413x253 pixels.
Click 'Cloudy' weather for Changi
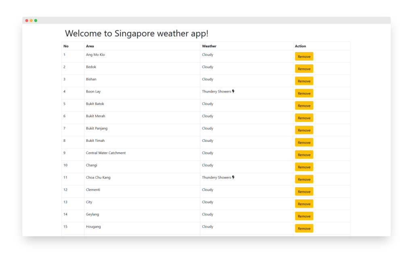coord(208,165)
